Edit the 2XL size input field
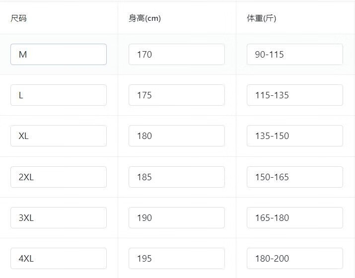355x278 pixels. click(59, 177)
